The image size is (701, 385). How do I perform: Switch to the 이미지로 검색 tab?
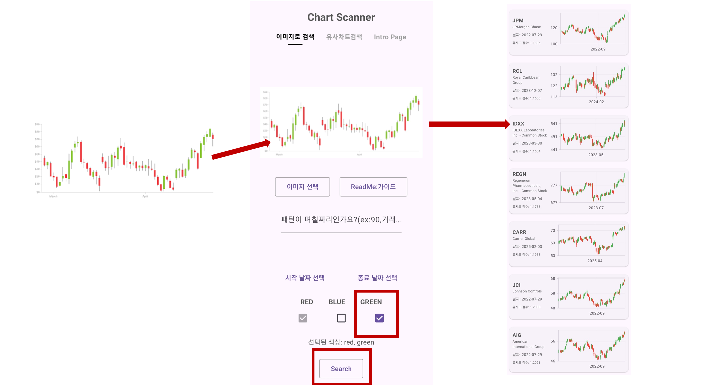(295, 37)
